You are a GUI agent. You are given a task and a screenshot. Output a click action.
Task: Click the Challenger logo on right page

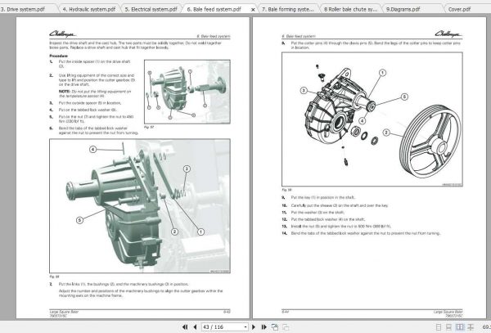(x=448, y=34)
